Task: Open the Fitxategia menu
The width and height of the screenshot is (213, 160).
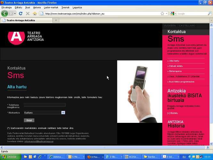Action: (6, 8)
